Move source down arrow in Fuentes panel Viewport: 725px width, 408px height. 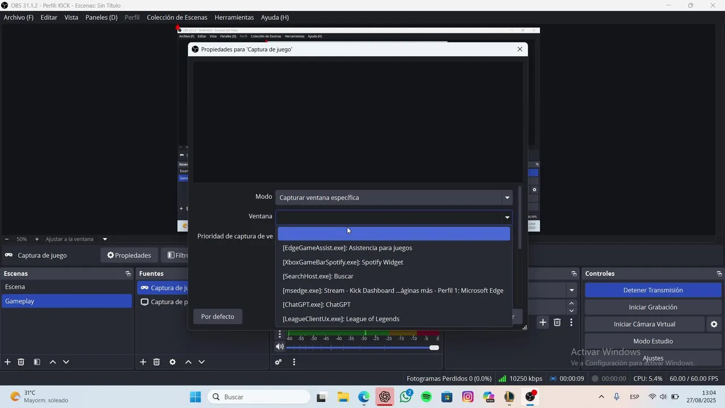(202, 362)
